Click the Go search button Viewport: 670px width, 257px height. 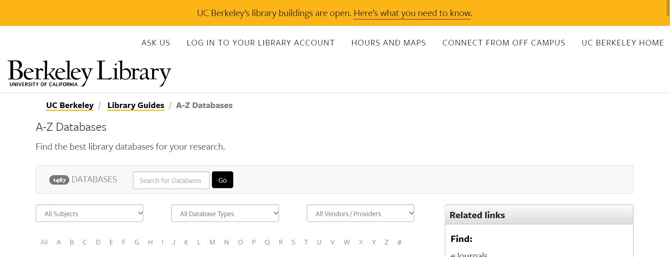coord(222,180)
